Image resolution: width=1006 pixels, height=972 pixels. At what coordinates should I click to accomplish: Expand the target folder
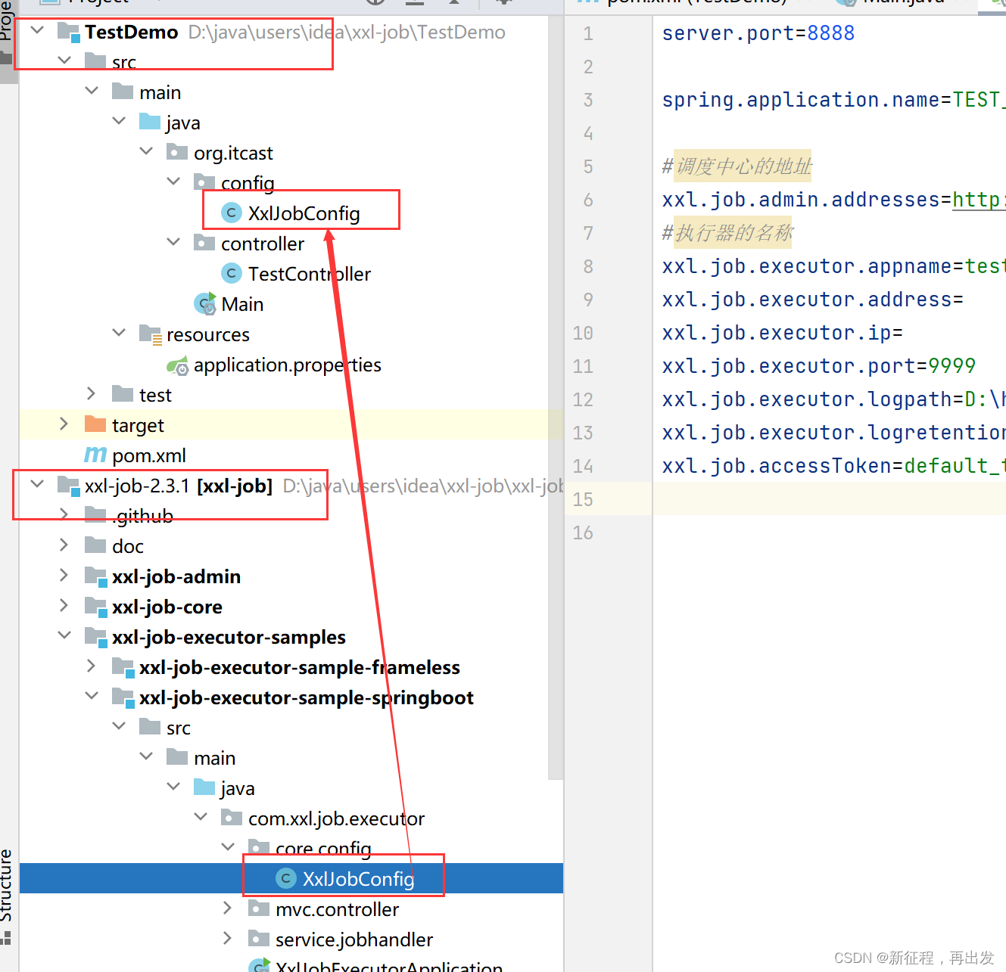(x=64, y=424)
